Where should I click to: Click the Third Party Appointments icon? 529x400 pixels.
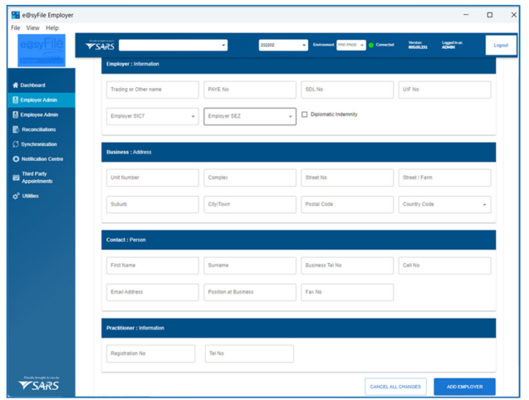tap(15, 178)
